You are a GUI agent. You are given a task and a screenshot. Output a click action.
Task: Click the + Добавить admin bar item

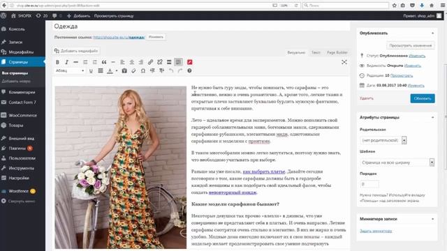(78, 16)
